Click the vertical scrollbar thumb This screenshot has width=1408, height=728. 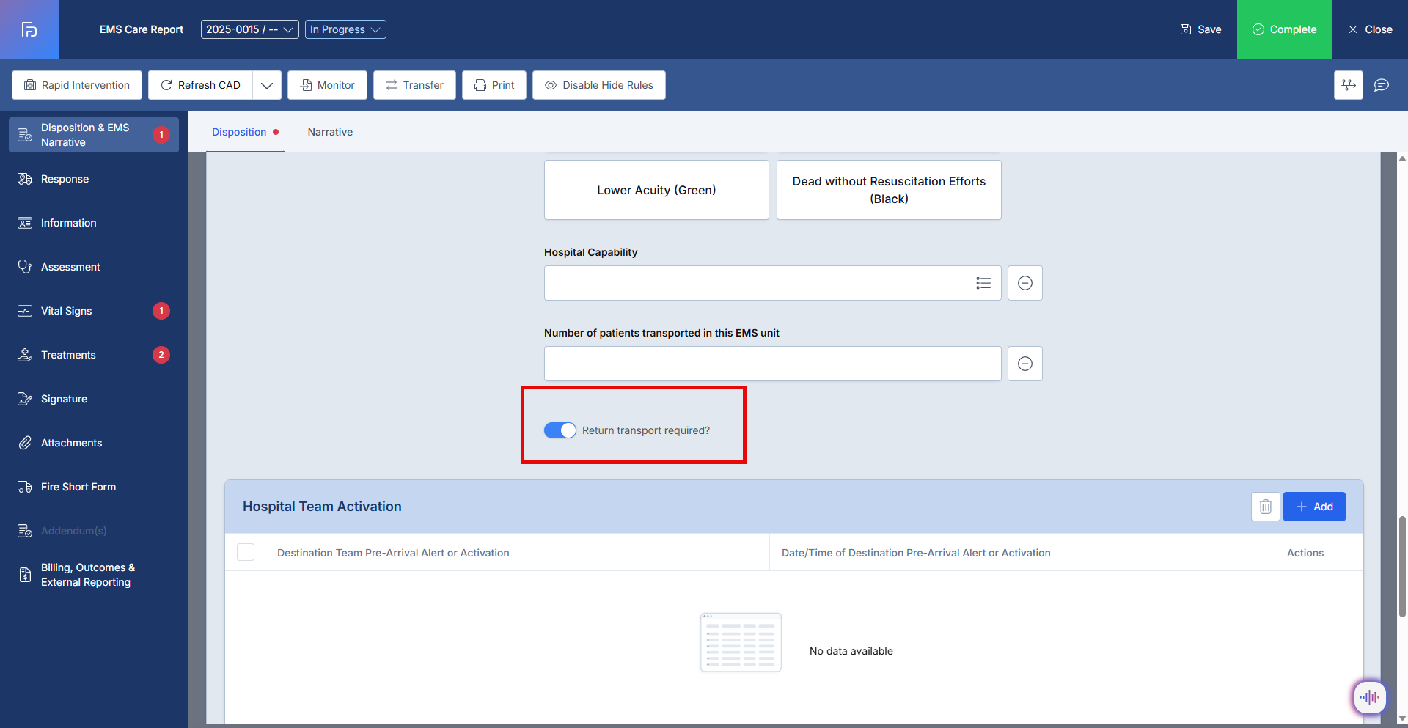tap(1402, 566)
